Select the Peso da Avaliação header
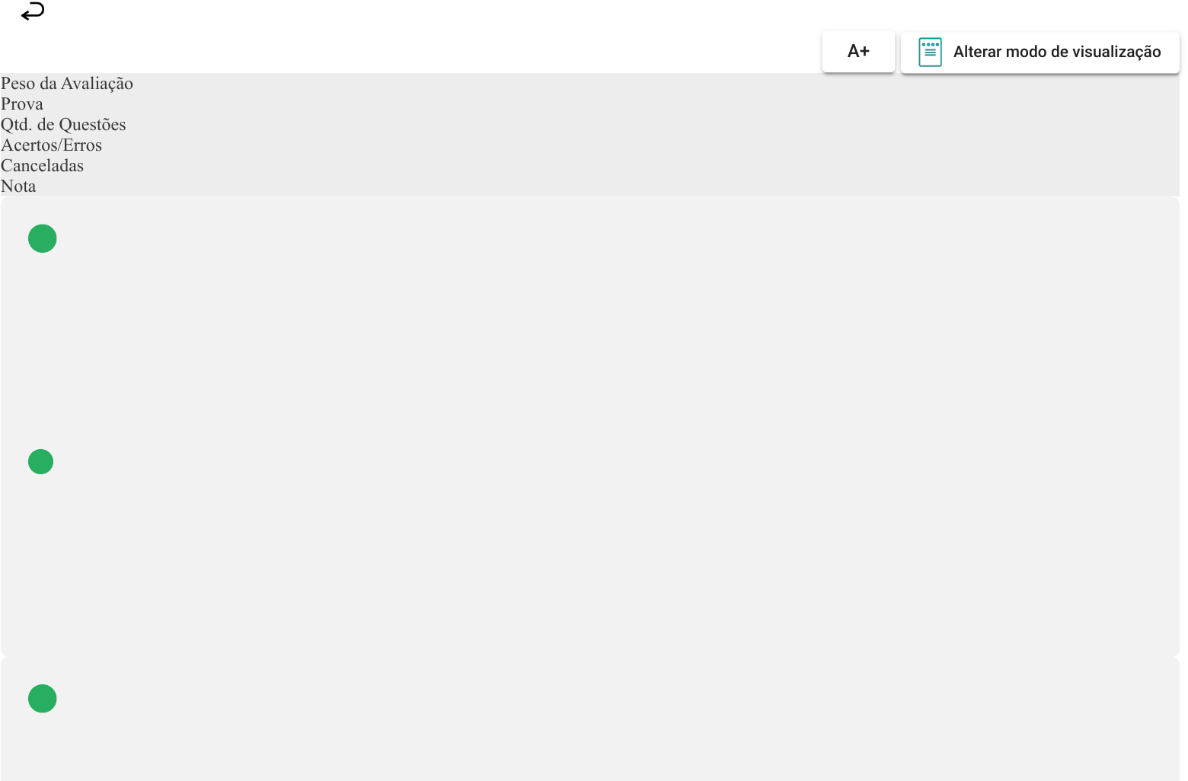Viewport: 1188px width, 781px height. tap(67, 84)
